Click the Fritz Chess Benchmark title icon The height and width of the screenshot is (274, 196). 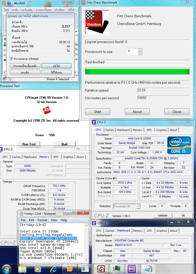pos(83,3)
